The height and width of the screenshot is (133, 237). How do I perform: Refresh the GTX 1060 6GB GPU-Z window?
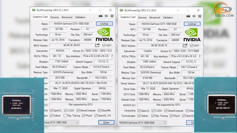coord(194,16)
